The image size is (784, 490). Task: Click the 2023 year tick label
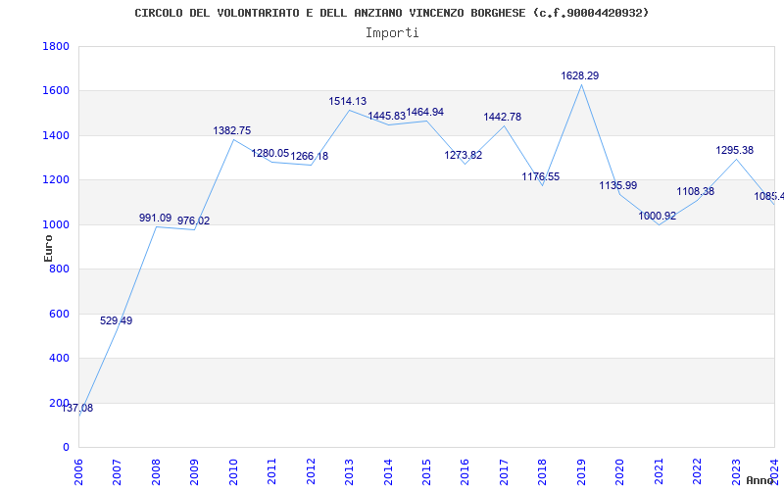tap(736, 469)
